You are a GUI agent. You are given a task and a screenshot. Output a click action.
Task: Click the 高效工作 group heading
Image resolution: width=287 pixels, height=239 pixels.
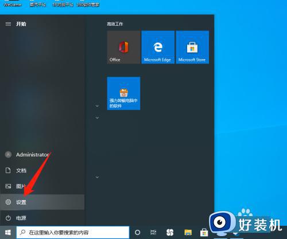[115, 24]
